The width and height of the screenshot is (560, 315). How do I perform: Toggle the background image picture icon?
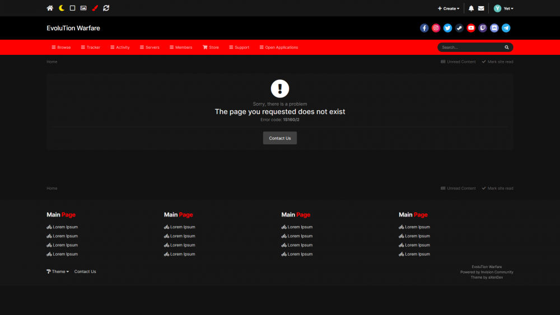(x=83, y=8)
